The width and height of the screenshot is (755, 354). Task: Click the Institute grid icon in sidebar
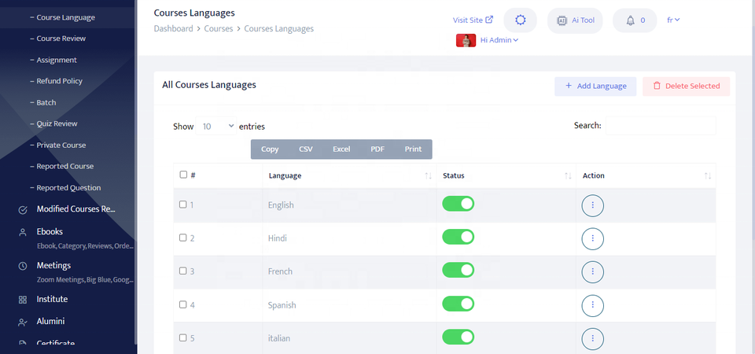pos(23,300)
